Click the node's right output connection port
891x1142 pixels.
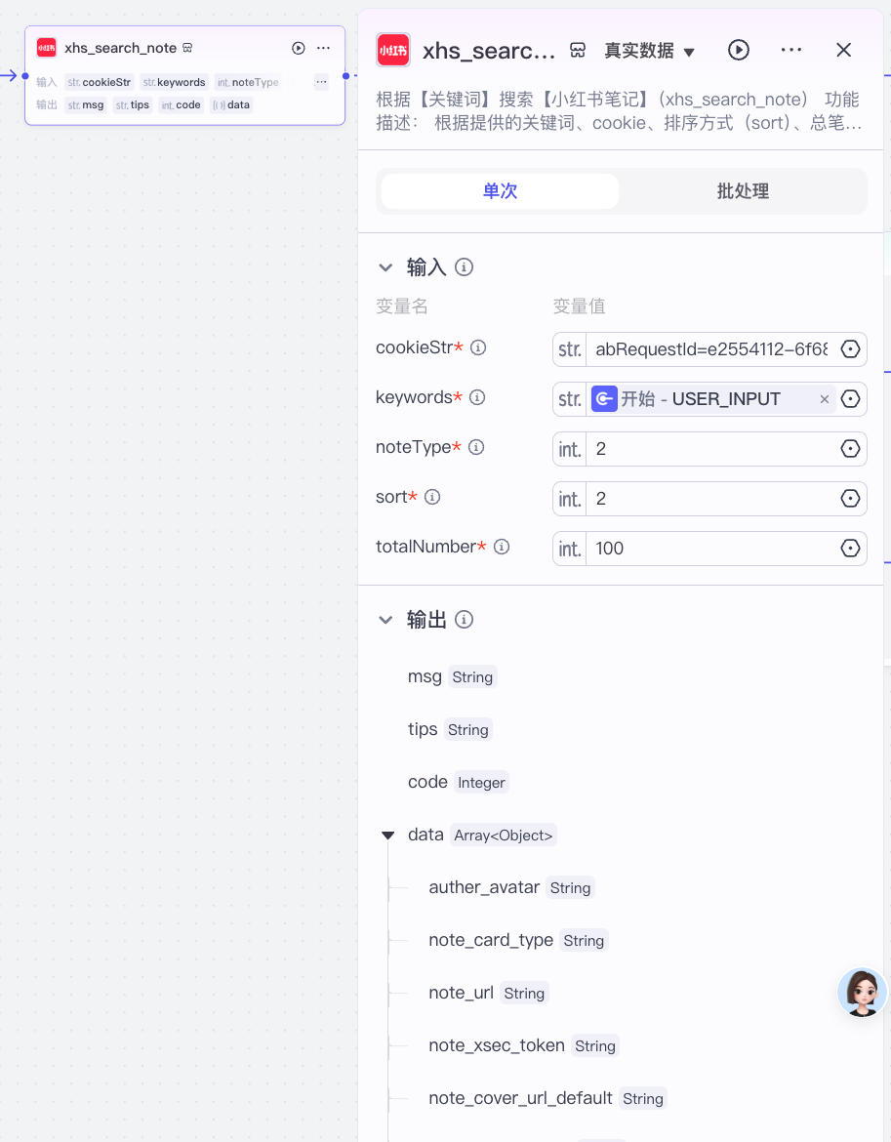pos(345,76)
